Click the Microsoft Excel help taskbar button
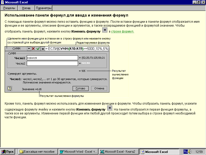 tap(159, 152)
